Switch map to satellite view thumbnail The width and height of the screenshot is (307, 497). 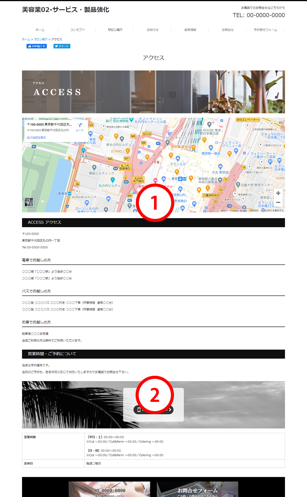point(29,202)
